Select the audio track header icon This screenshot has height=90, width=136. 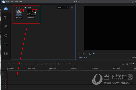coord(3,86)
